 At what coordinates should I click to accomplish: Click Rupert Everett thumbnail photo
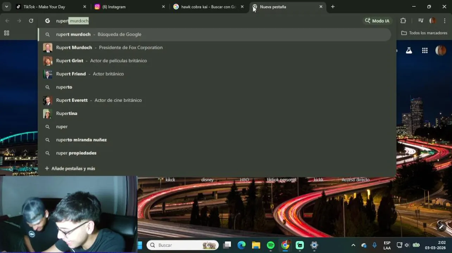[48, 100]
